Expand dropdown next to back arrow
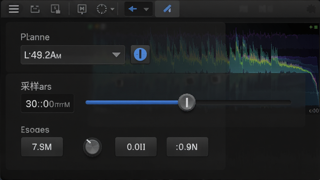The height and width of the screenshot is (180, 320). click(x=146, y=9)
